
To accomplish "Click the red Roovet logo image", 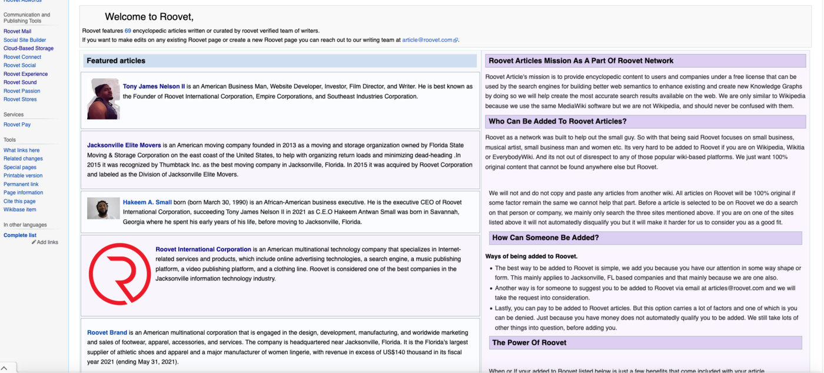I will pyautogui.click(x=119, y=274).
